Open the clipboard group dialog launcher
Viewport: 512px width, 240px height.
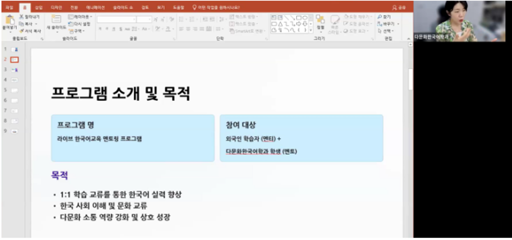(x=42, y=39)
